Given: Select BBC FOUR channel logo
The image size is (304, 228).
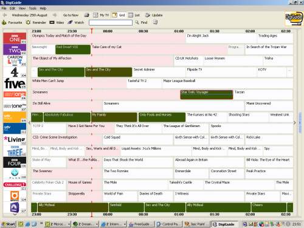Looking at the screenshot, I should coord(15,162).
